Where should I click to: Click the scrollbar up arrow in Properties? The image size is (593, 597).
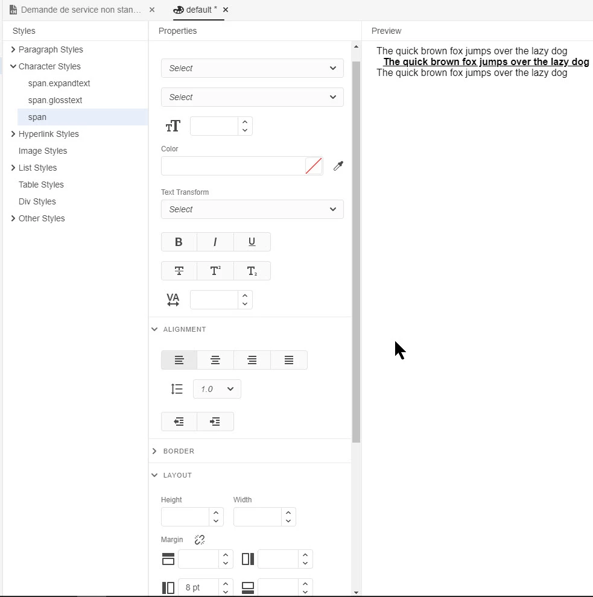point(356,47)
